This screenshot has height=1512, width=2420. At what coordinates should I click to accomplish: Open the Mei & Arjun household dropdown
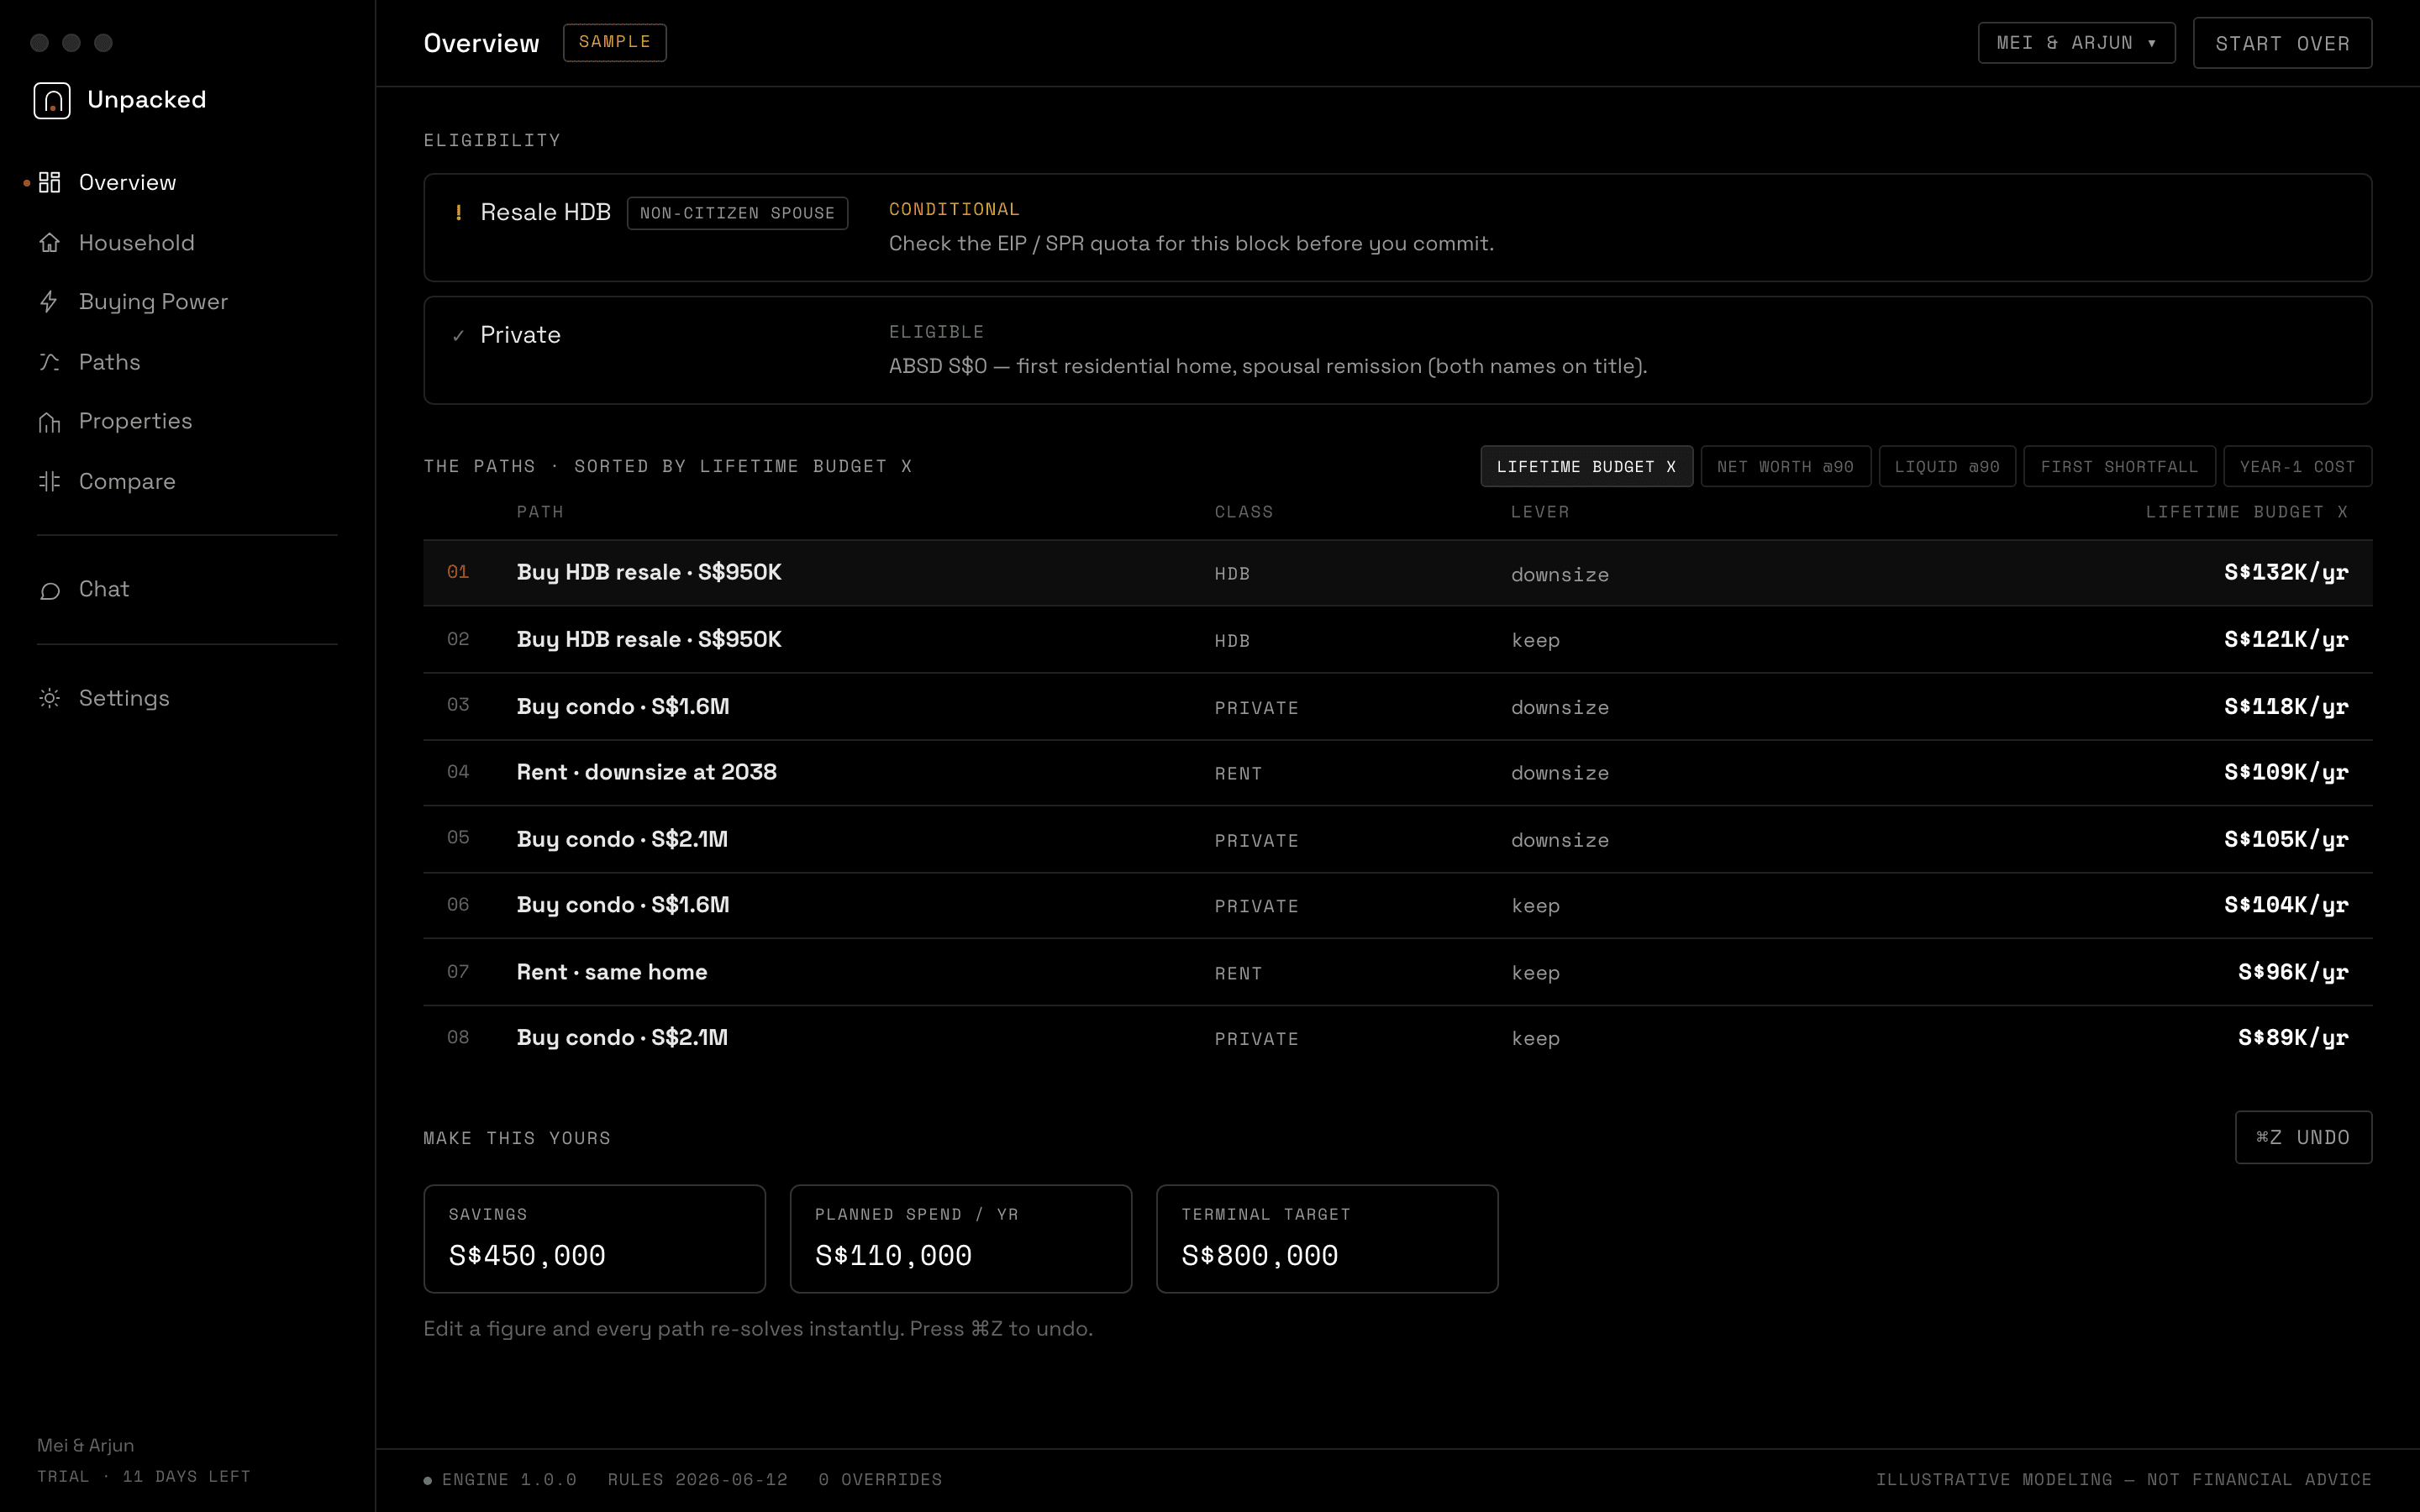(x=2076, y=43)
